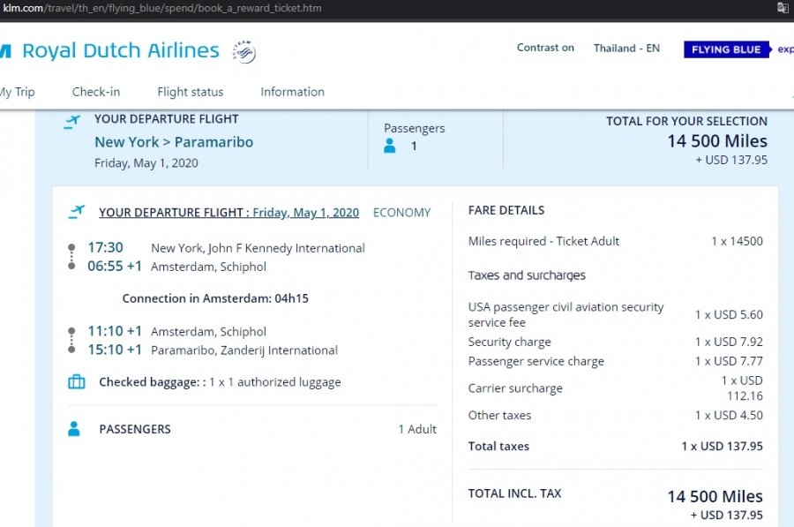Click the 14 500 Miles total at top
794x527 pixels.
point(716,141)
